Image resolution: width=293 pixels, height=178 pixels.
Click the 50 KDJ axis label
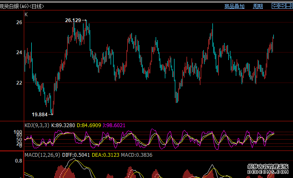click(19, 140)
